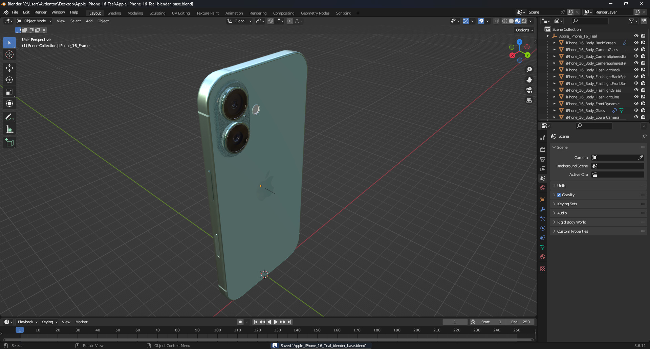Choose the Select Box tool

(x=9, y=43)
